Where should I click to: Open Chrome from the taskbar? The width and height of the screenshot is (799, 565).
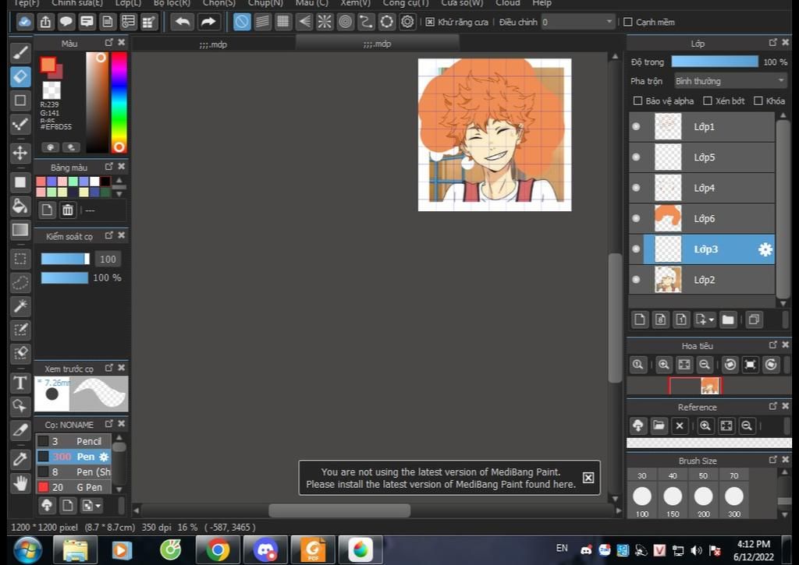218,549
